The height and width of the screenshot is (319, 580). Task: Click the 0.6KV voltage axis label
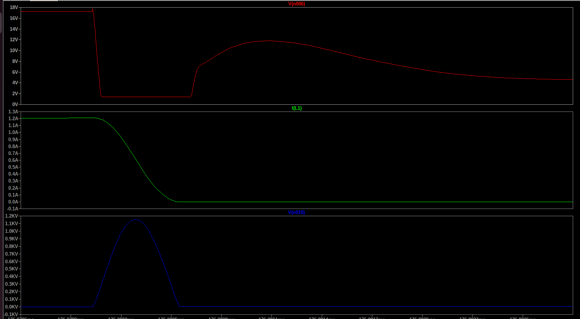12,261
